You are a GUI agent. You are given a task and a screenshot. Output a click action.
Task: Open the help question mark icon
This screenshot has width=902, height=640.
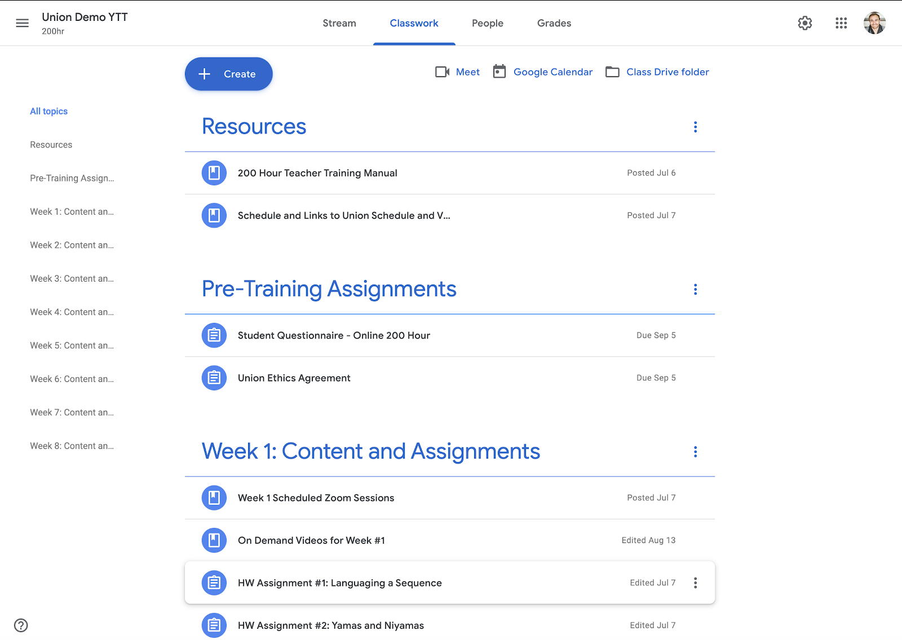tap(21, 625)
